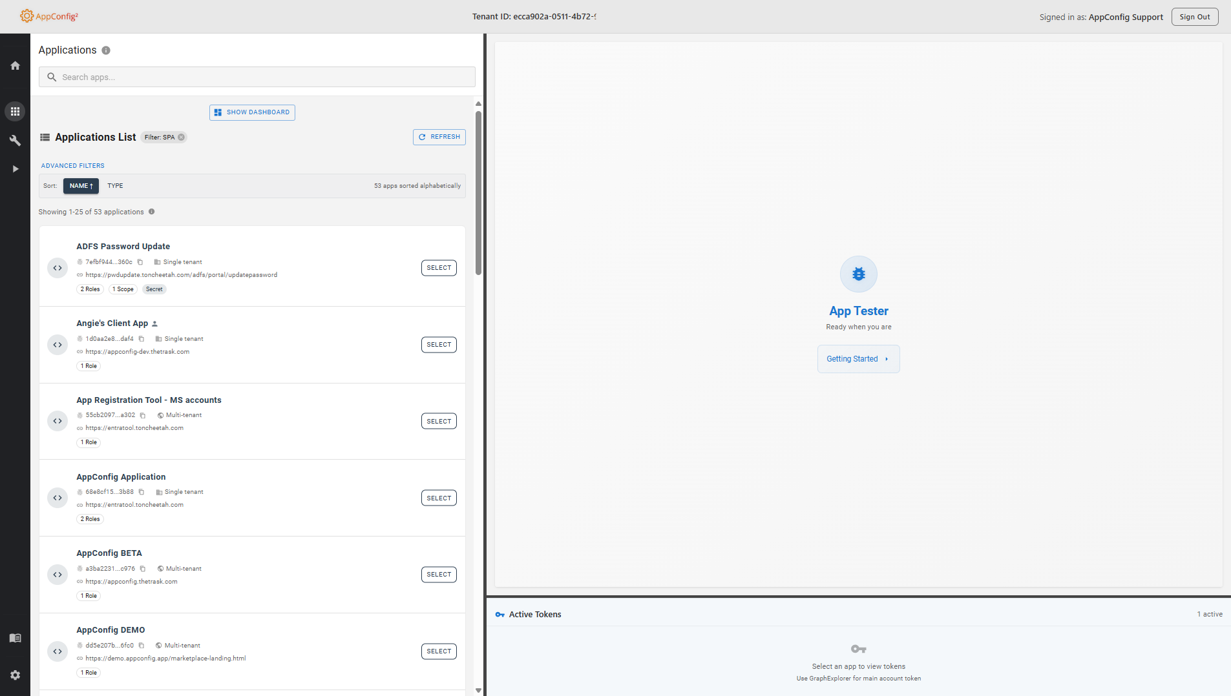Refresh the applications list
Image resolution: width=1231 pixels, height=696 pixels.
[439, 138]
